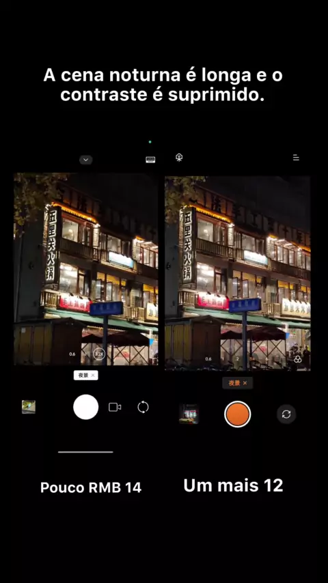The image size is (328, 583).
Task: Choose 1x zoom on right camera
Action: 223,359
